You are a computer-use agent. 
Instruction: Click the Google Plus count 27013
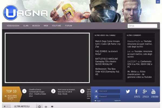(146, 97)
